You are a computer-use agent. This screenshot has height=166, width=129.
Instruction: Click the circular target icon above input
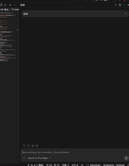click(x=37, y=146)
